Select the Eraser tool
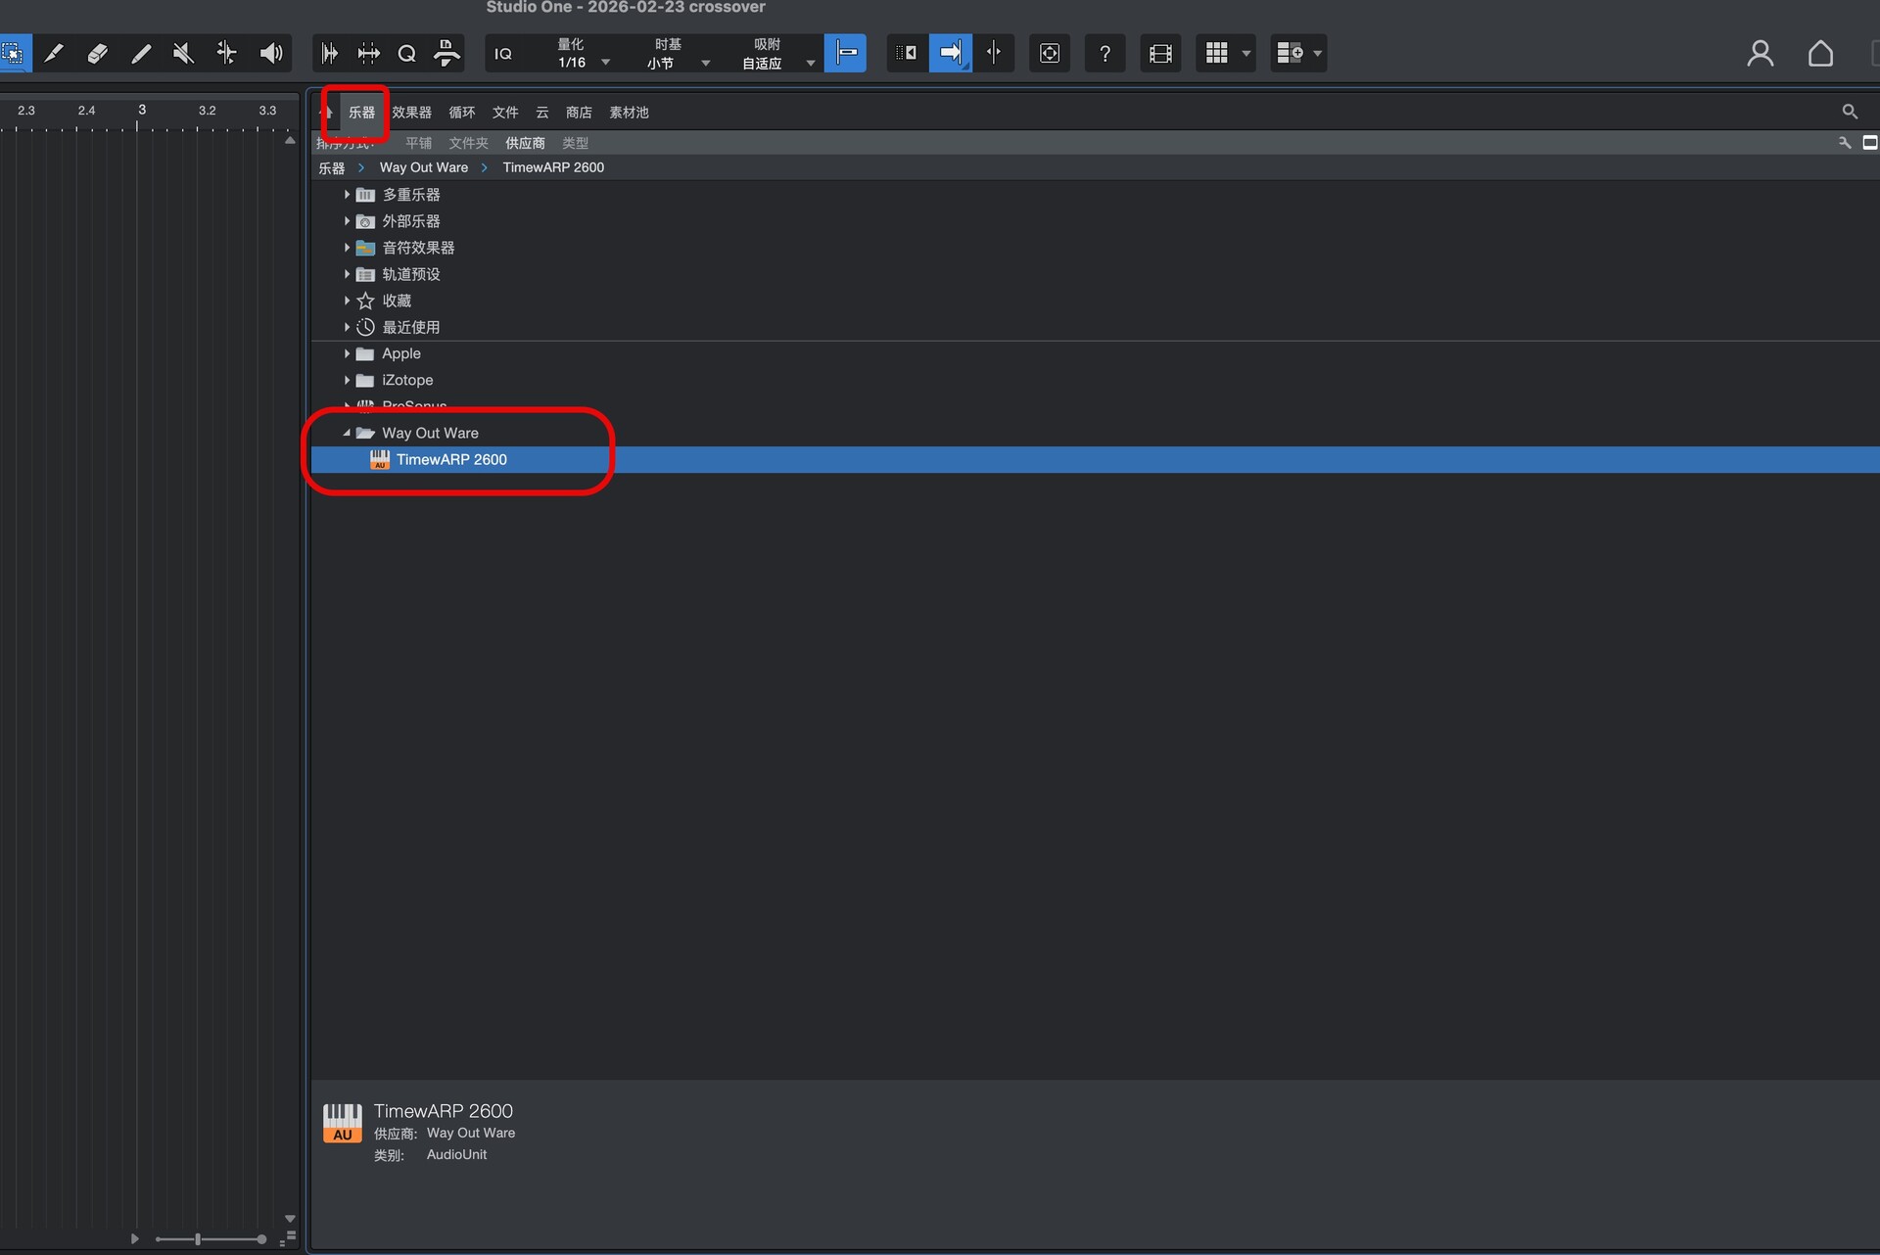 (97, 53)
